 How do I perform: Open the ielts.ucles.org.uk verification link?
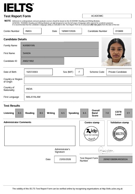(x=112, y=189)
